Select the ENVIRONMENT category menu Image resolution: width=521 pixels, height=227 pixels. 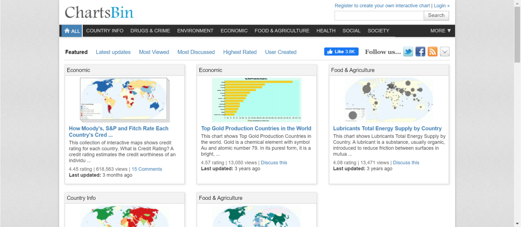pyautogui.click(x=195, y=31)
